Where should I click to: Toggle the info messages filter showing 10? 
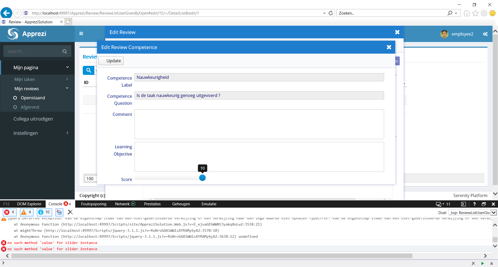coord(44,212)
